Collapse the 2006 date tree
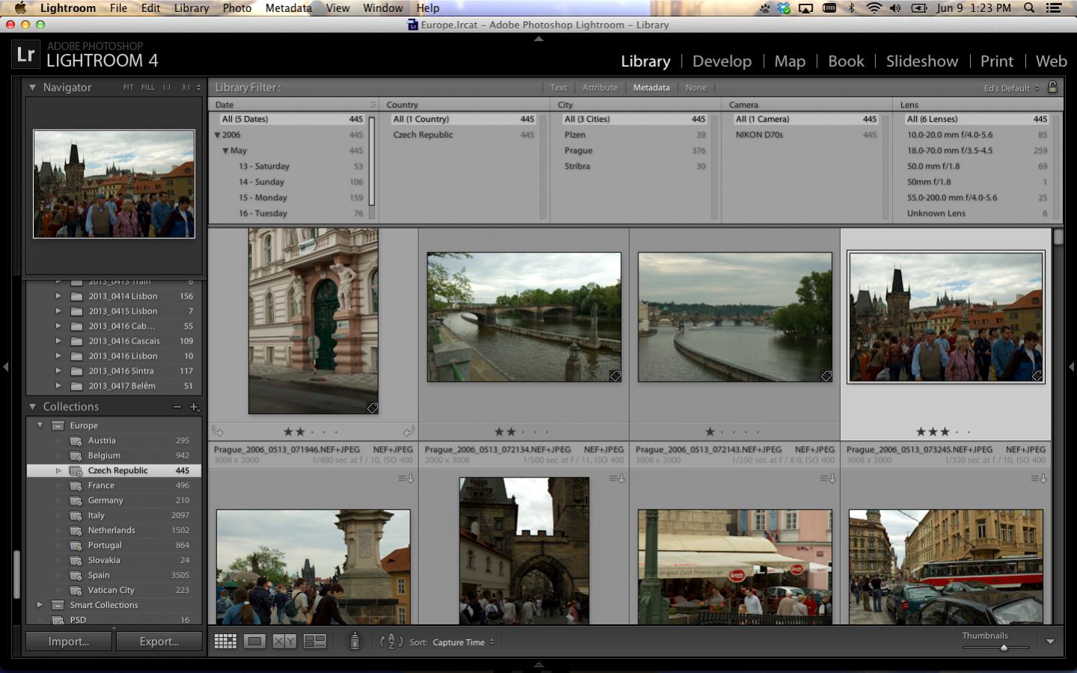This screenshot has height=673, width=1077. (218, 135)
